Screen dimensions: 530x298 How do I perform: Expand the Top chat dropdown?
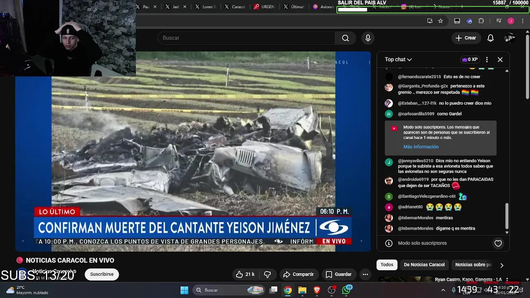[x=398, y=60]
